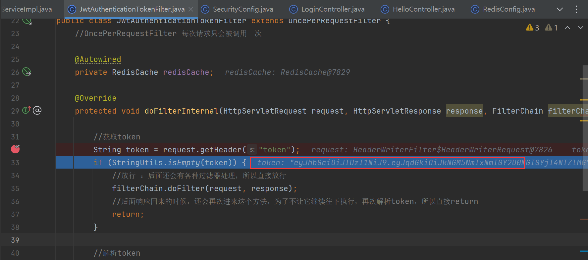
Task: Click the RedisCache type on line 26
Action: 135,72
